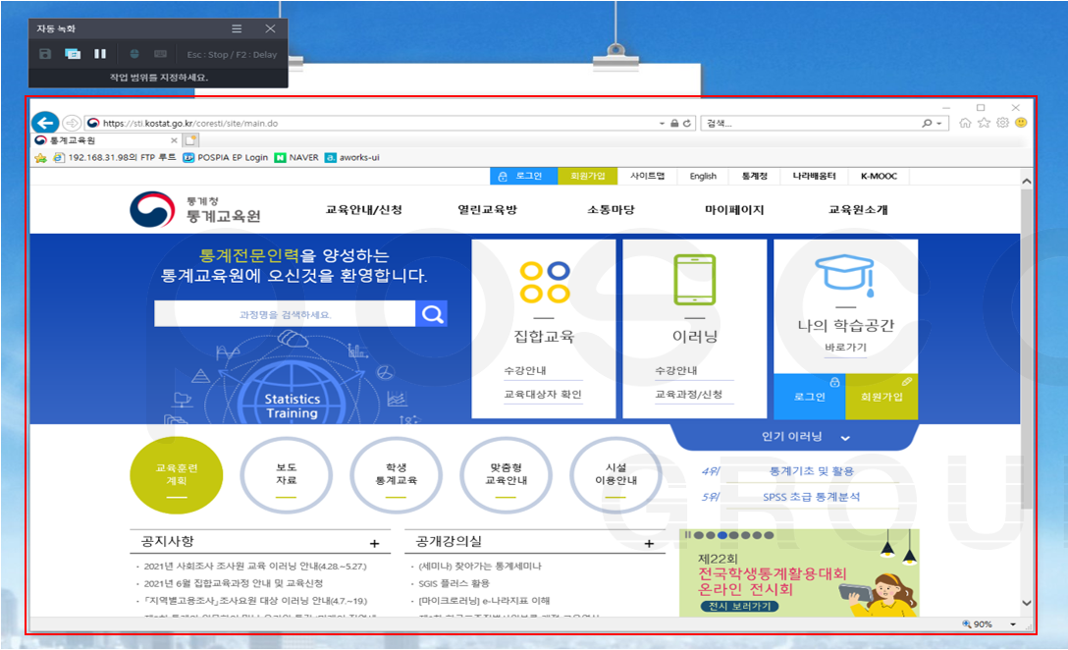Open the address bar dropdown arrow
This screenshot has height=650, width=1068.
point(662,124)
